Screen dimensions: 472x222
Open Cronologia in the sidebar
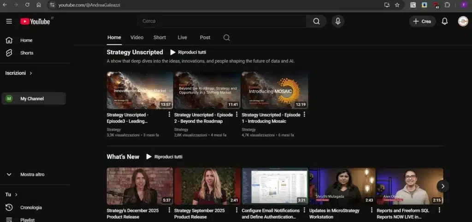pos(31,207)
